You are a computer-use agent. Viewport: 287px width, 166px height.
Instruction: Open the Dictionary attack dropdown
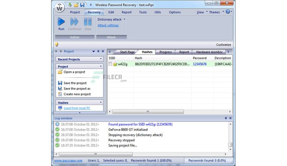[x=125, y=20]
